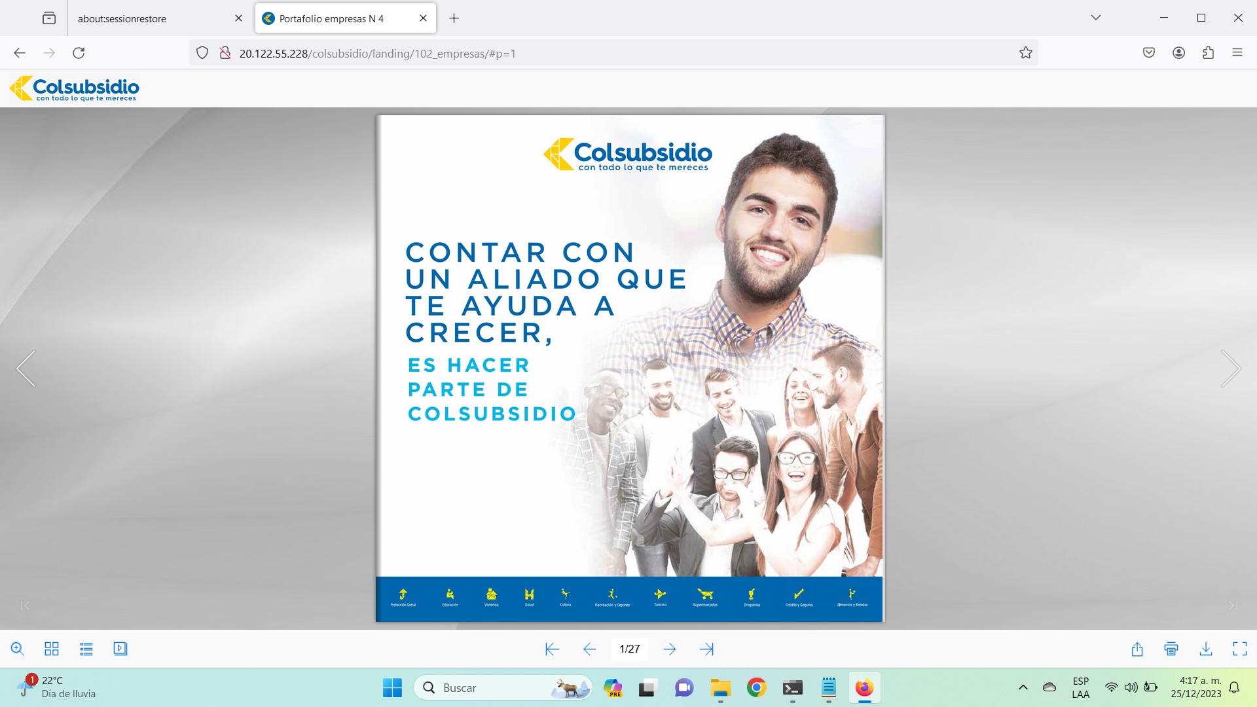Show hidden system tray icons

[1023, 687]
